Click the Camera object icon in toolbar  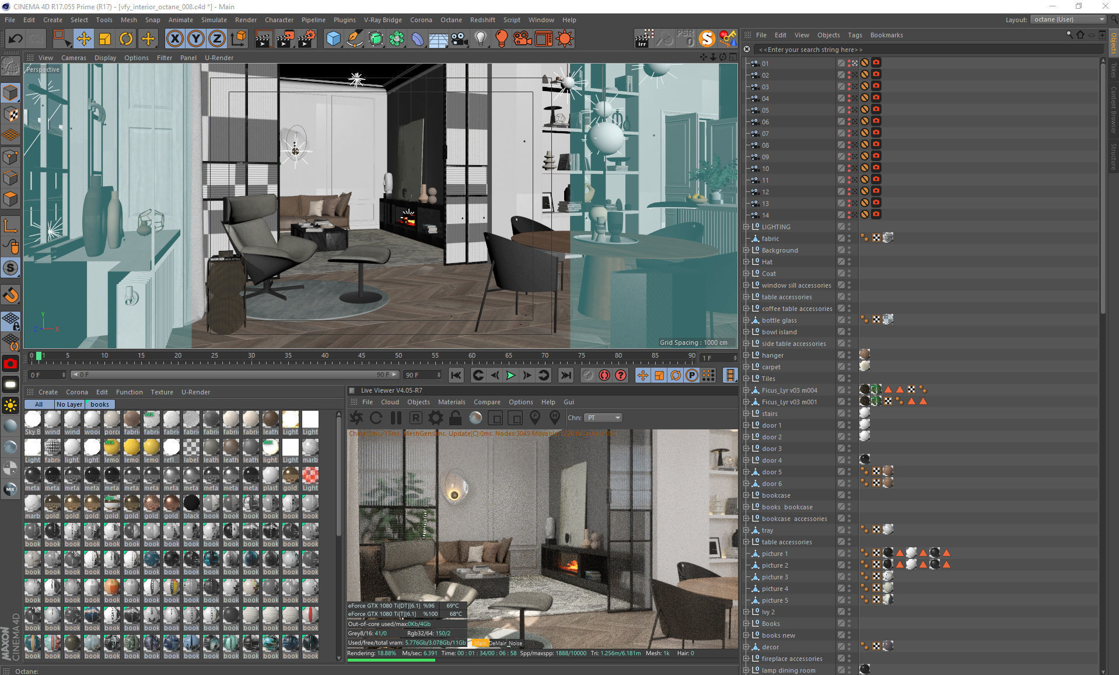[x=459, y=39]
